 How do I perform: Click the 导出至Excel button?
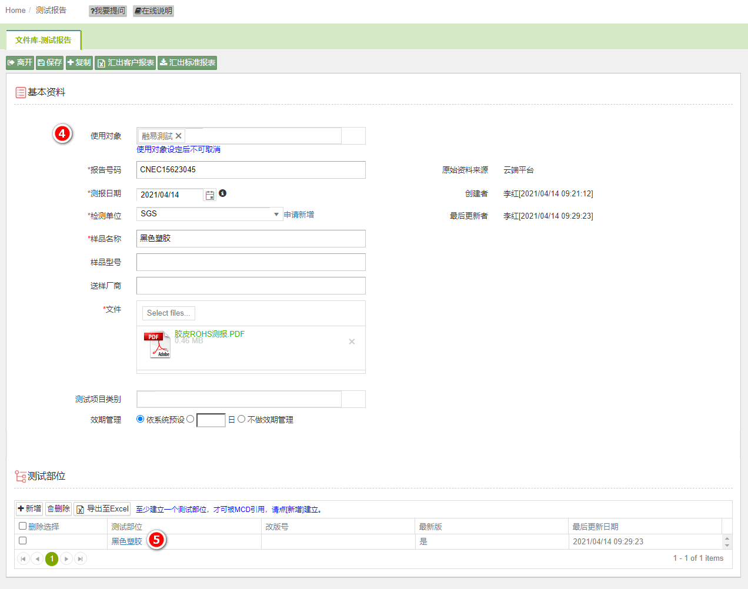[102, 509]
